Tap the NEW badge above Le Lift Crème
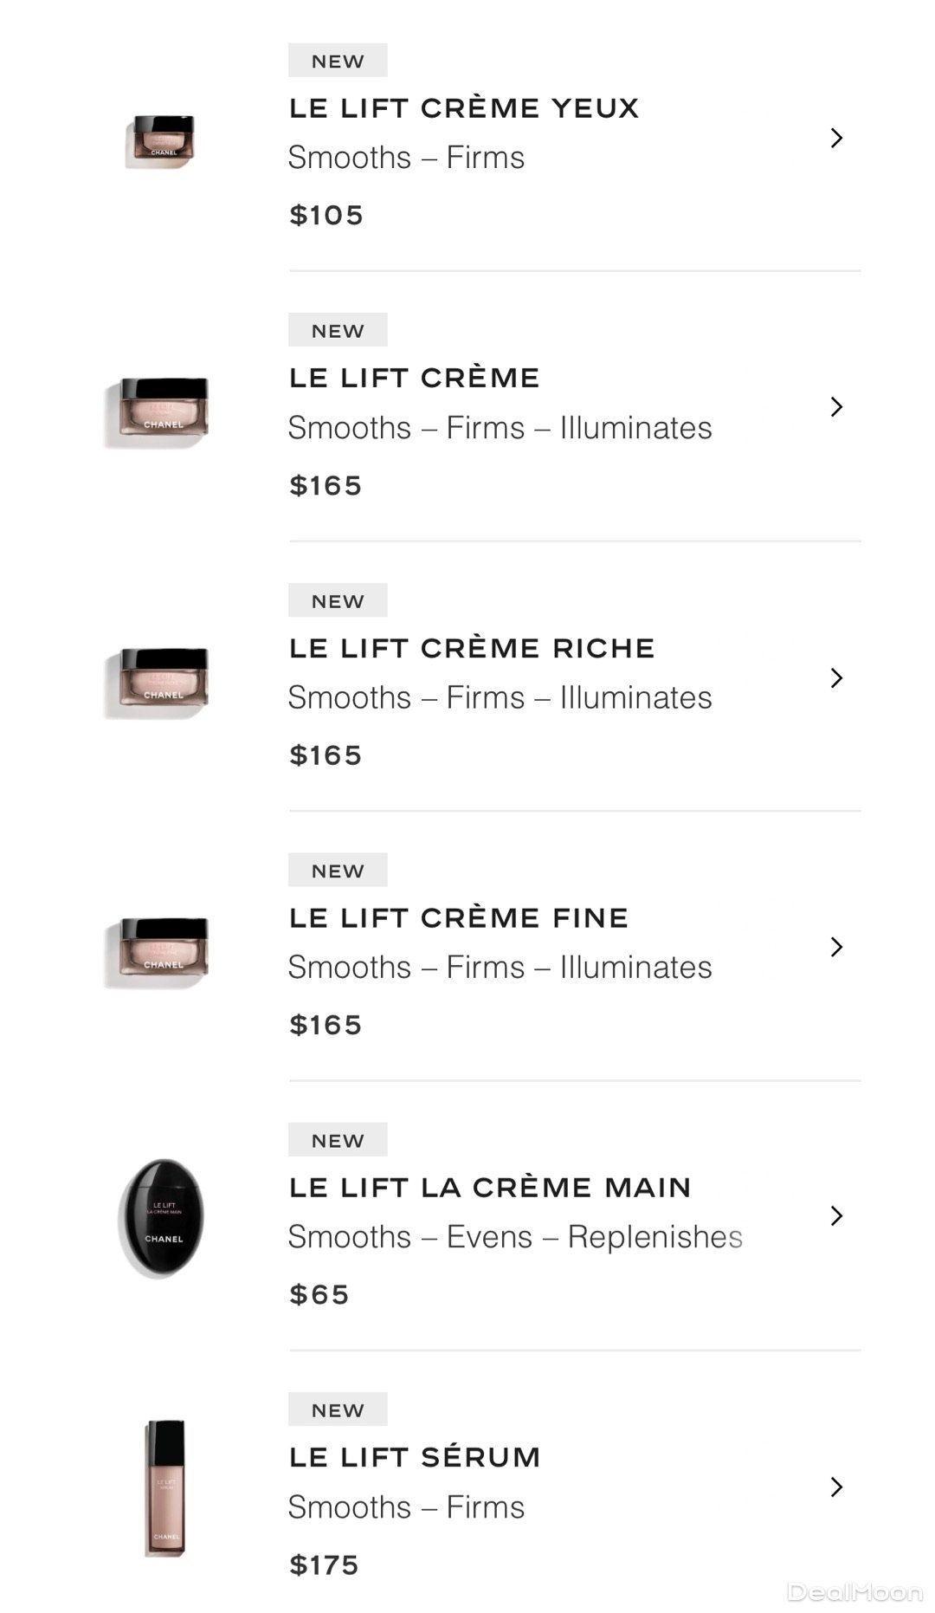 pyautogui.click(x=338, y=331)
